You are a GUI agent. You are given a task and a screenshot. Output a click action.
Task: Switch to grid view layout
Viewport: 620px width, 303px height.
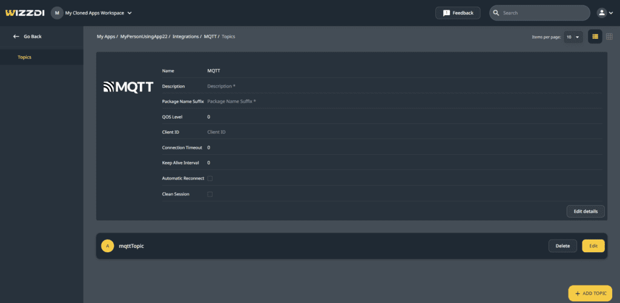pos(610,37)
